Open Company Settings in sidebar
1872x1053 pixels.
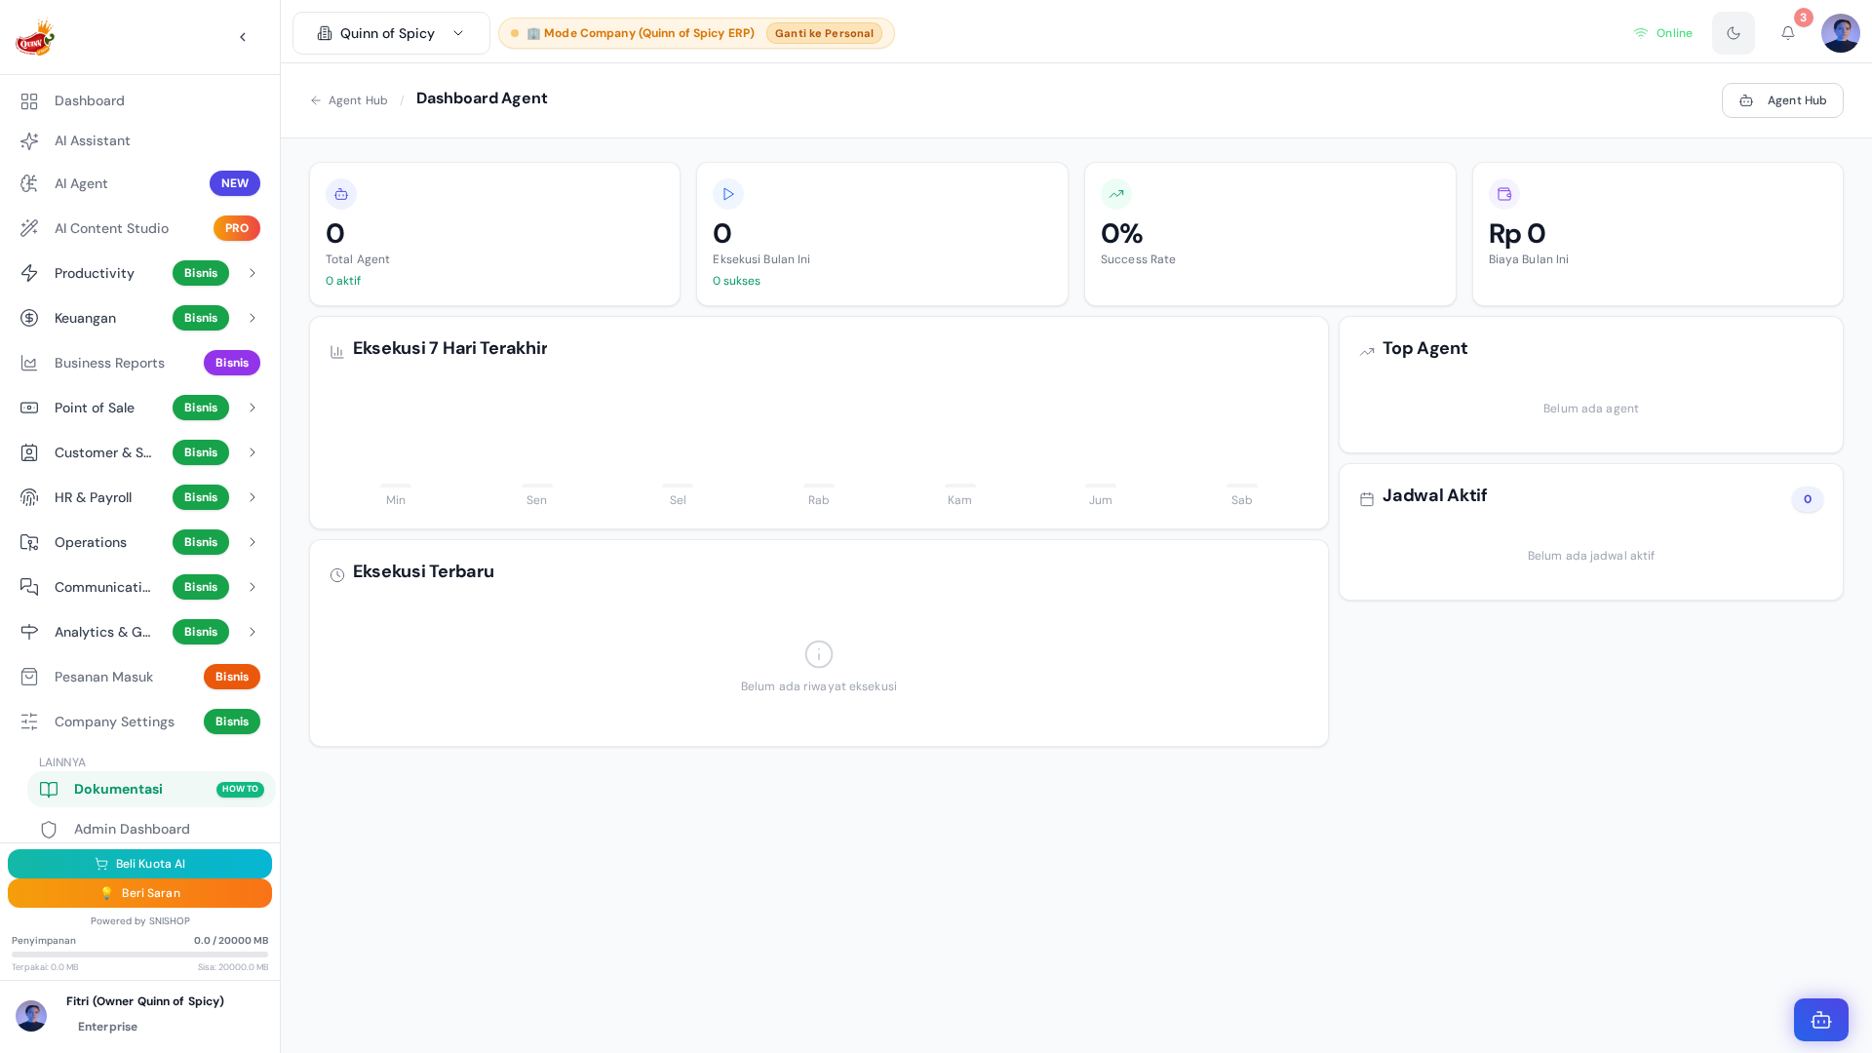[139, 721]
